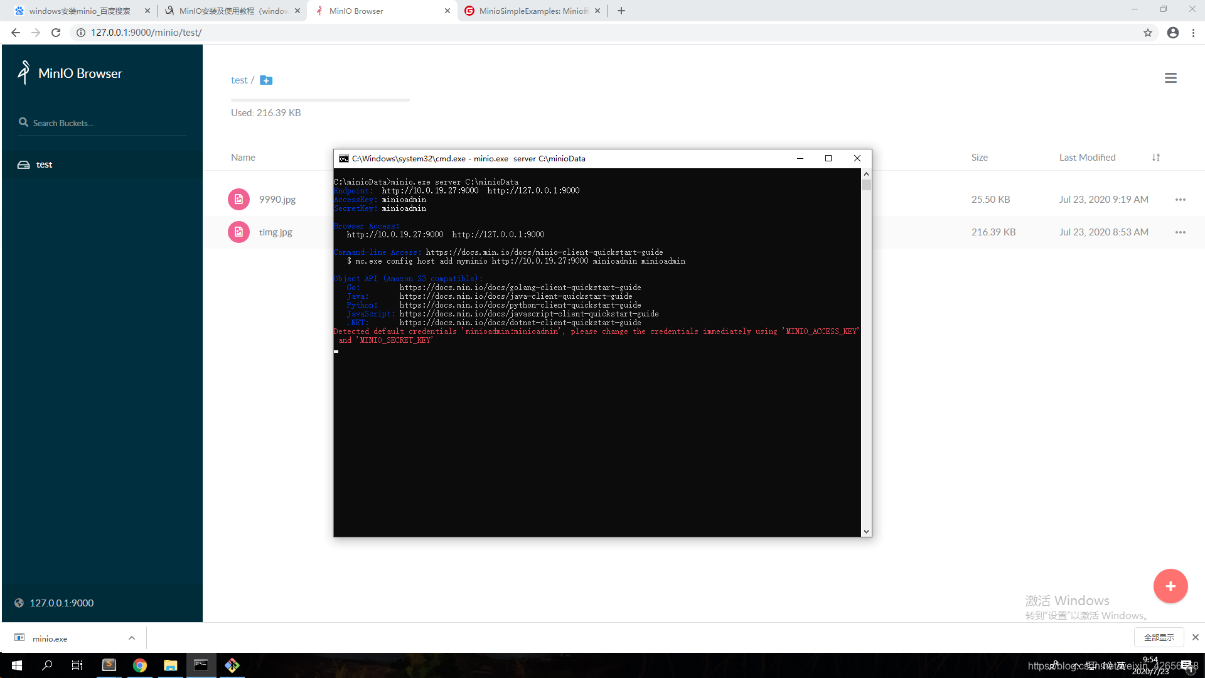This screenshot has height=678, width=1205.
Task: Click the 9990.jpg file type icon
Action: point(238,200)
